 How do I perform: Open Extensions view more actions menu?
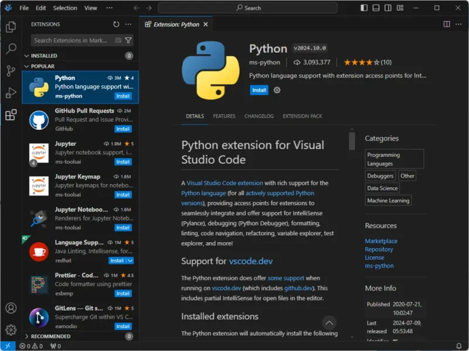(128, 24)
